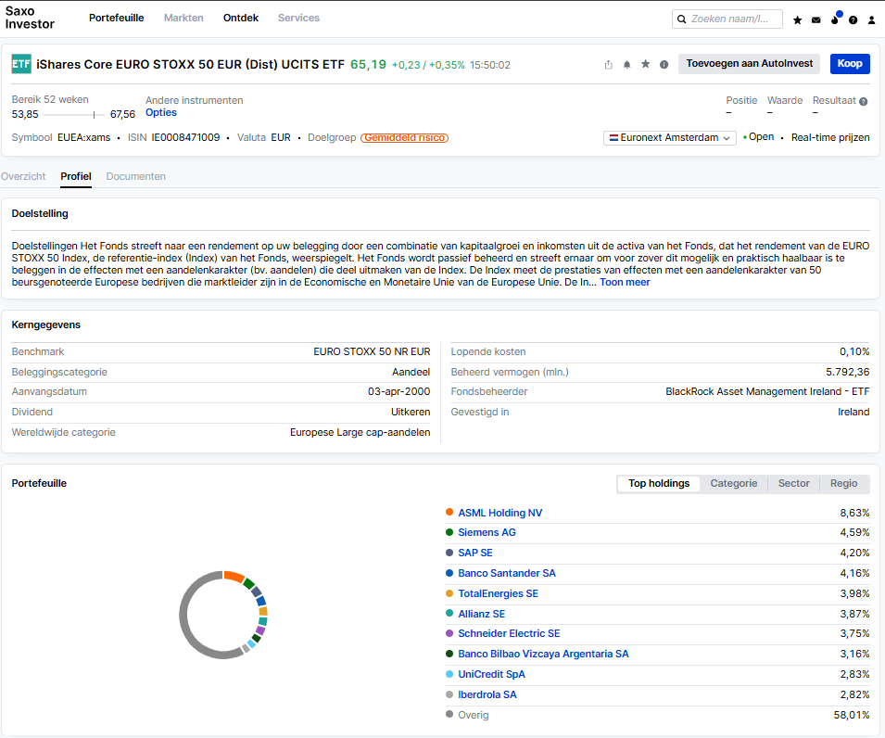Open notifications icon with blue dot
This screenshot has width=885, height=738.
[836, 18]
